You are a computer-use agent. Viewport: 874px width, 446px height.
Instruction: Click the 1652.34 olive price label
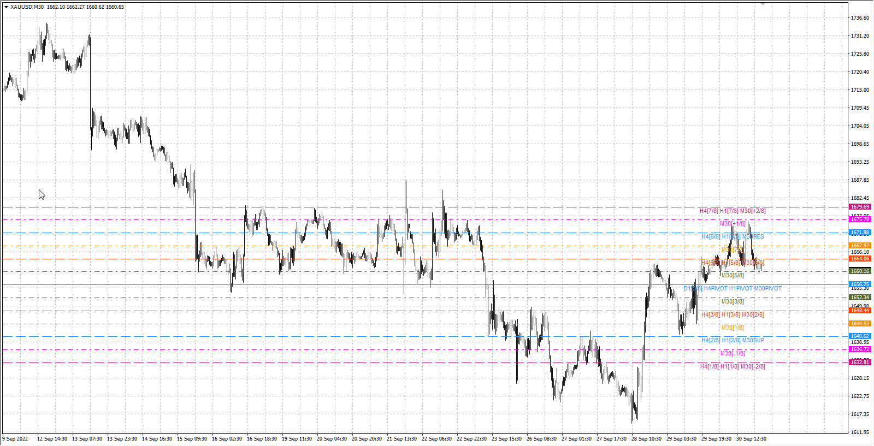click(860, 298)
